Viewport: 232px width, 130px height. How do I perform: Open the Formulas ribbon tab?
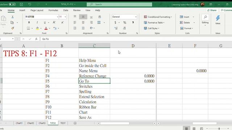point(53,10)
